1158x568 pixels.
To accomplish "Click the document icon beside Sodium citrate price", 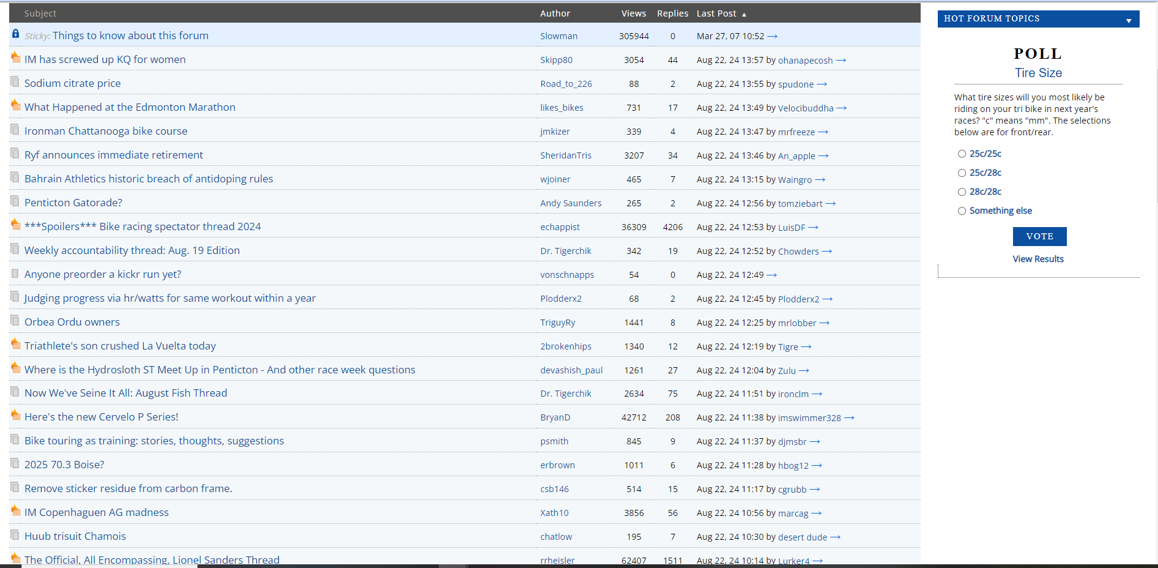I will pos(15,81).
